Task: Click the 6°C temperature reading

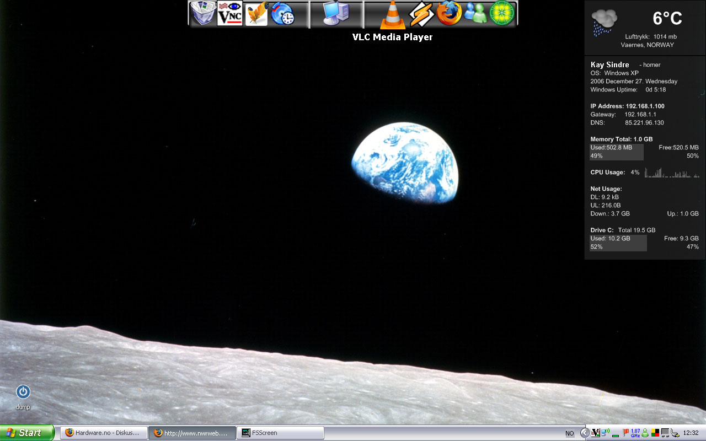Action: point(667,18)
